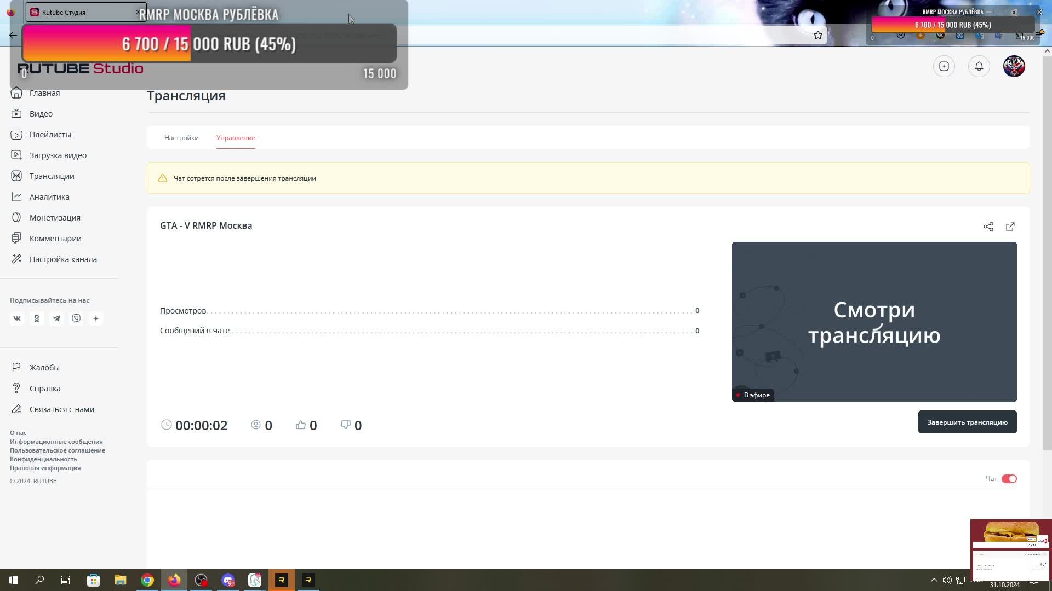
Task: Open stream in new window icon
Action: (1010, 227)
